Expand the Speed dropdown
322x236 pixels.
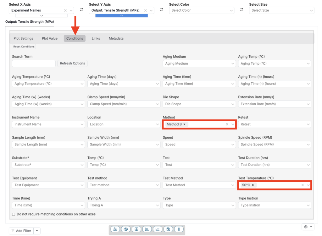tap(199, 145)
